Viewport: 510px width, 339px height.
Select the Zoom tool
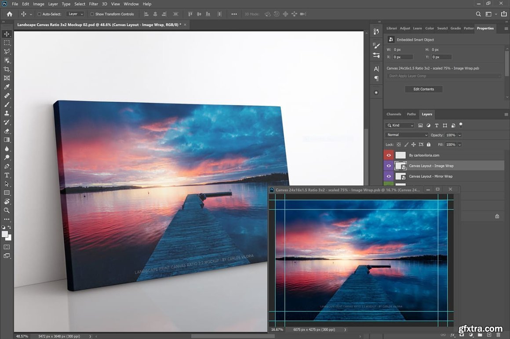7,210
